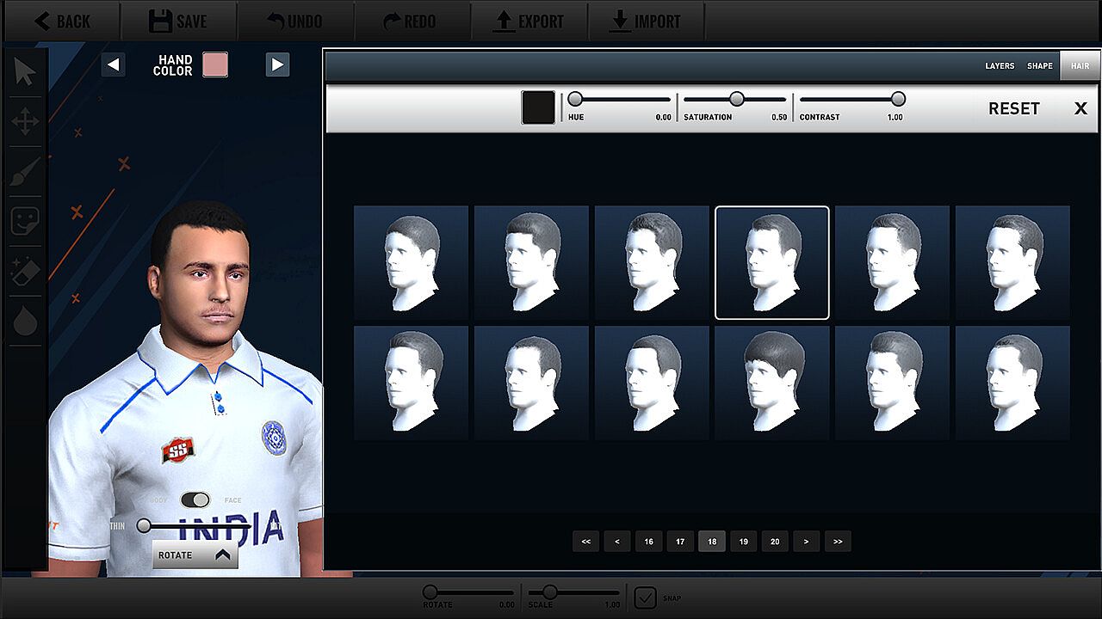Select the bowl-cut hairstyle thumbnail

click(x=772, y=383)
